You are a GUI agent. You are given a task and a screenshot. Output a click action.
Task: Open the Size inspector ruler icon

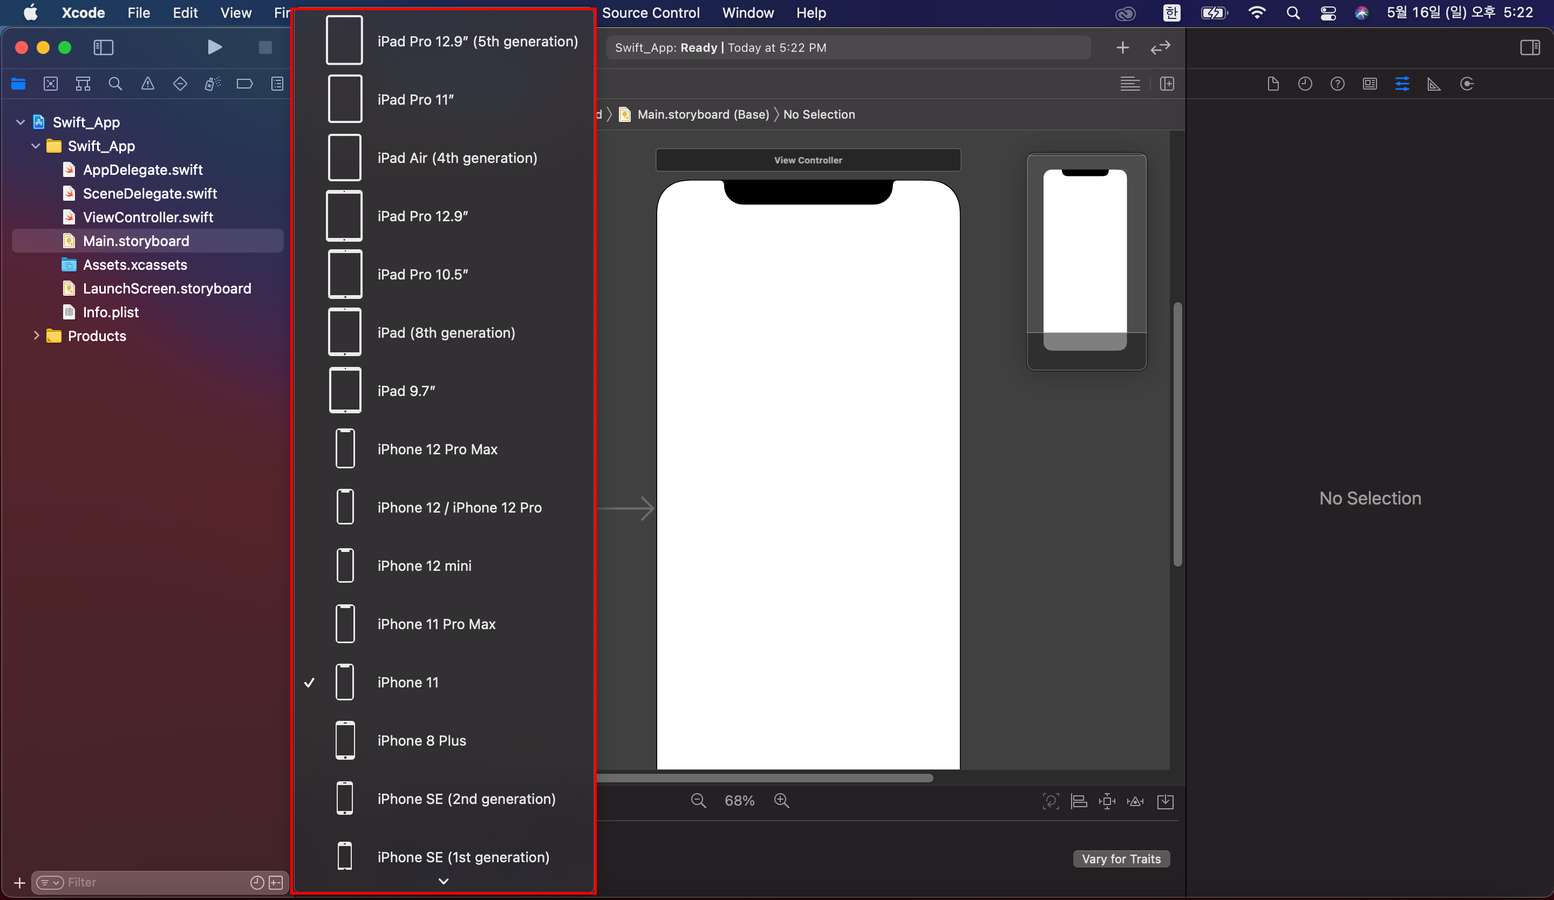1434,84
